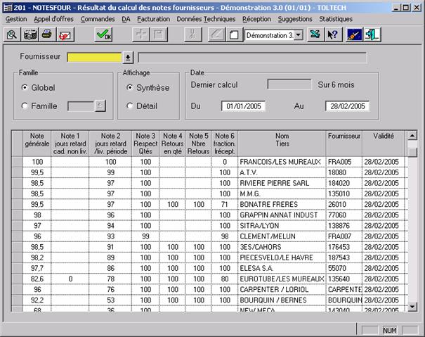Image resolution: width=425 pixels, height=337 pixels.
Task: Click the magnifying glass search icon
Action: (12, 34)
